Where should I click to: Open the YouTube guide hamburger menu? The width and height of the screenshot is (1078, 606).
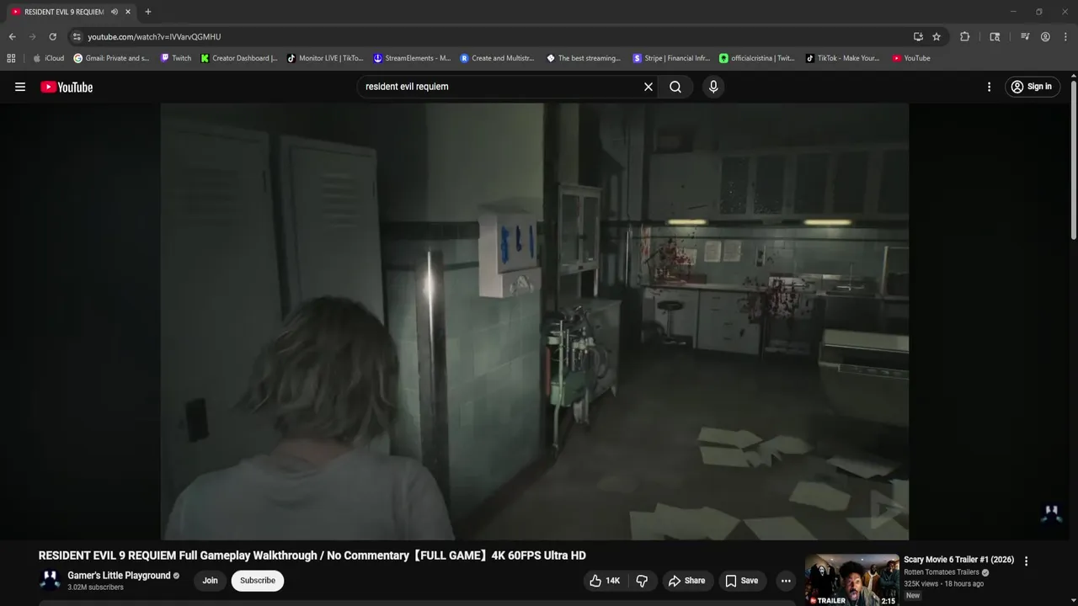point(20,87)
